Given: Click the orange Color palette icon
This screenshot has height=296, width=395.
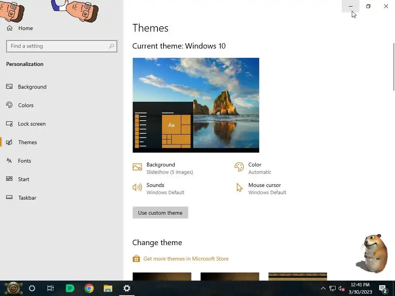Looking at the screenshot, I should [x=239, y=167].
